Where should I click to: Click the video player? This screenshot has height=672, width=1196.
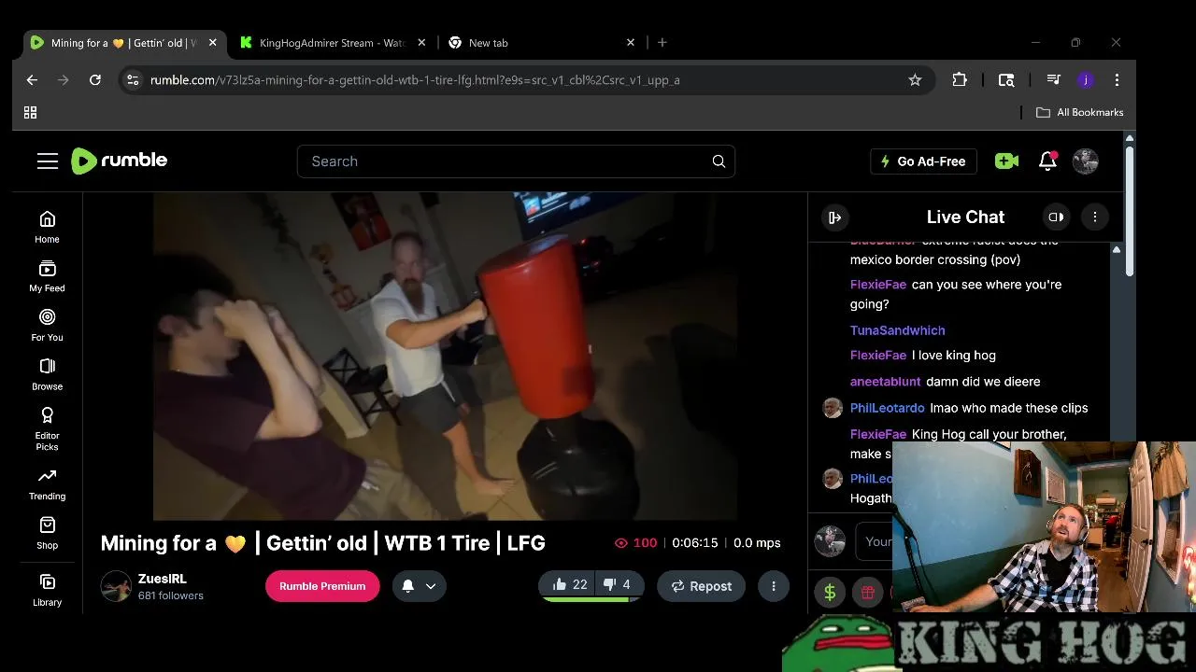tap(445, 356)
